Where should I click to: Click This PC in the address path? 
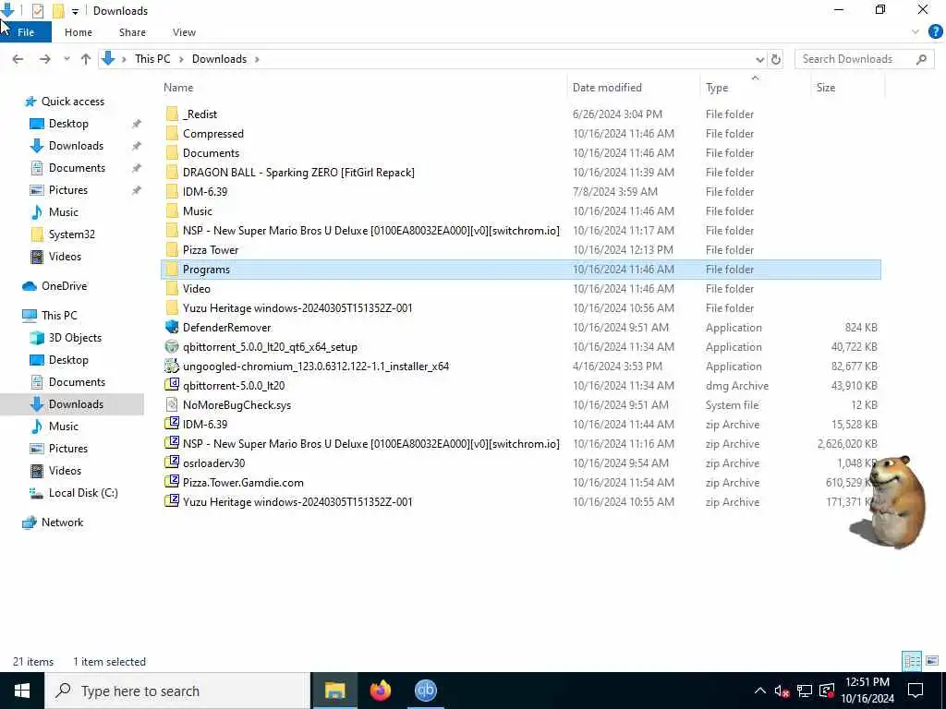(152, 59)
